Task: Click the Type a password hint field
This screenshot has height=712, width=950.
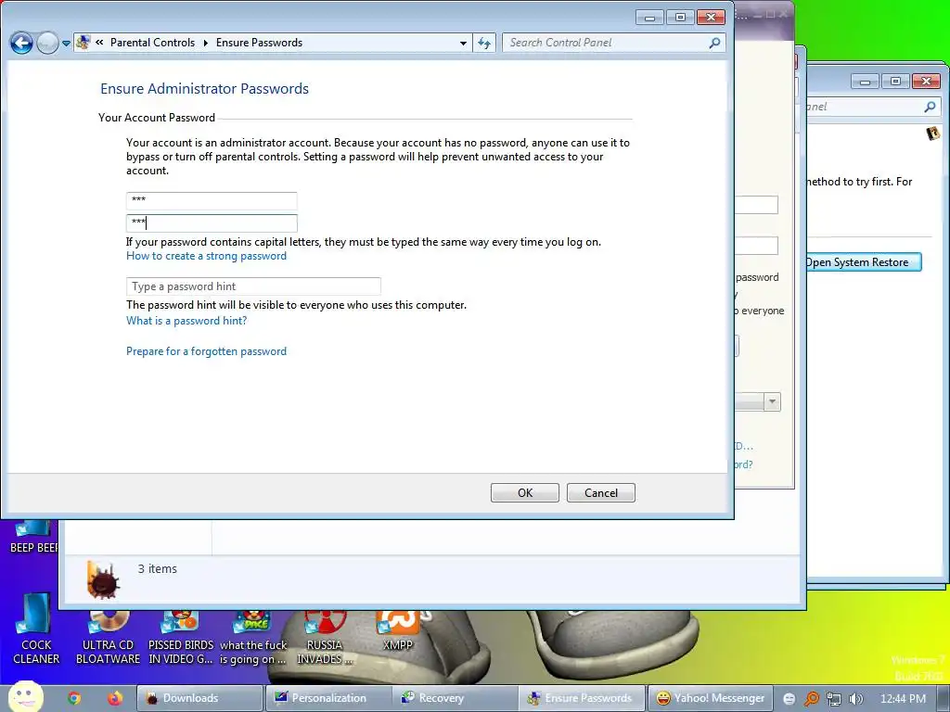Action: (x=253, y=286)
